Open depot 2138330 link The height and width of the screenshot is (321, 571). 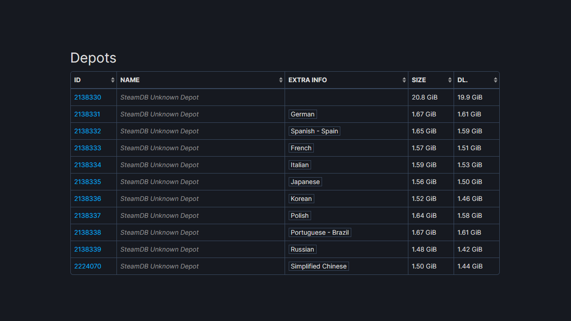tap(88, 97)
